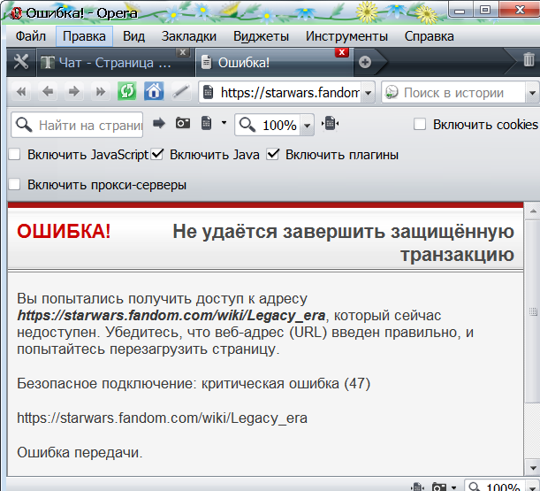Toggle the Включить cookies checkbox
540x491 pixels.
420,125
